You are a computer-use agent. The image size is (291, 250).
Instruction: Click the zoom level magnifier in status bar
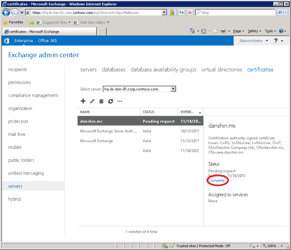[264, 246]
